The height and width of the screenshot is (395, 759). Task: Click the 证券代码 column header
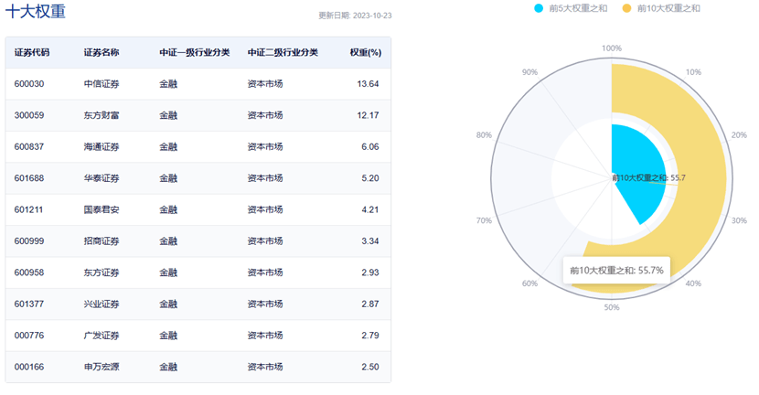[32, 52]
